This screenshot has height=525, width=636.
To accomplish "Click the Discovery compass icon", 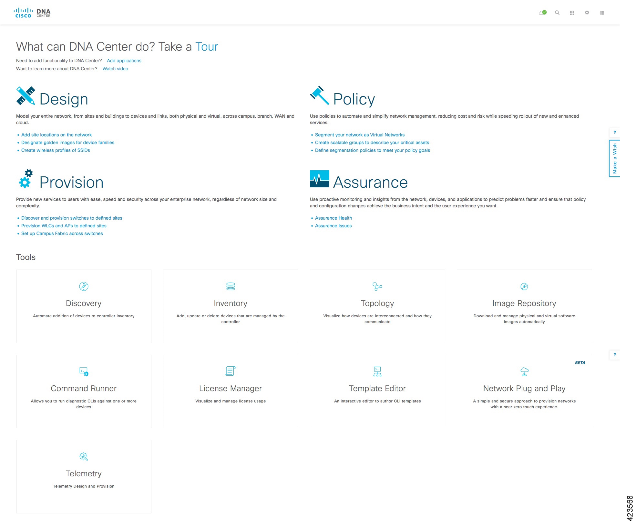I will click(x=84, y=286).
